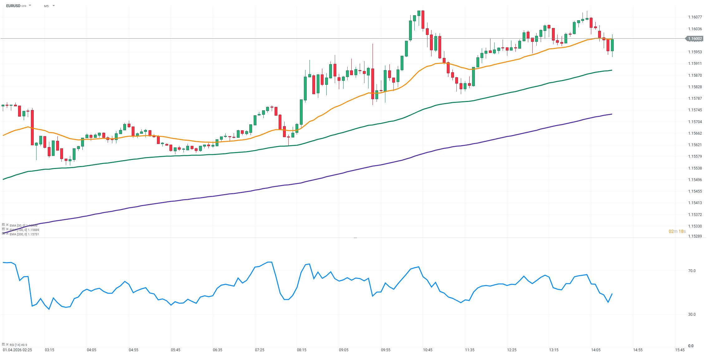Click the 10:45 time axis label
The height and width of the screenshot is (355, 707).
pyautogui.click(x=427, y=350)
